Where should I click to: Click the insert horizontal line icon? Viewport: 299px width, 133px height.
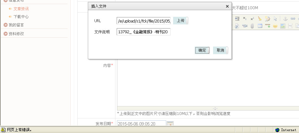[268, 26]
